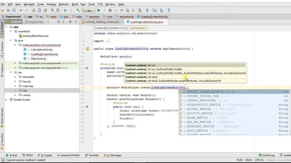Viewport: 291px width, 163px height.
Task: Expand the layout folder arrow
Action: click(15, 81)
